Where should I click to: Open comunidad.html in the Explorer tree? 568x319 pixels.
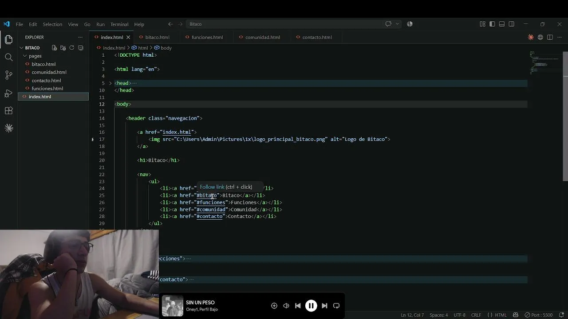click(49, 72)
